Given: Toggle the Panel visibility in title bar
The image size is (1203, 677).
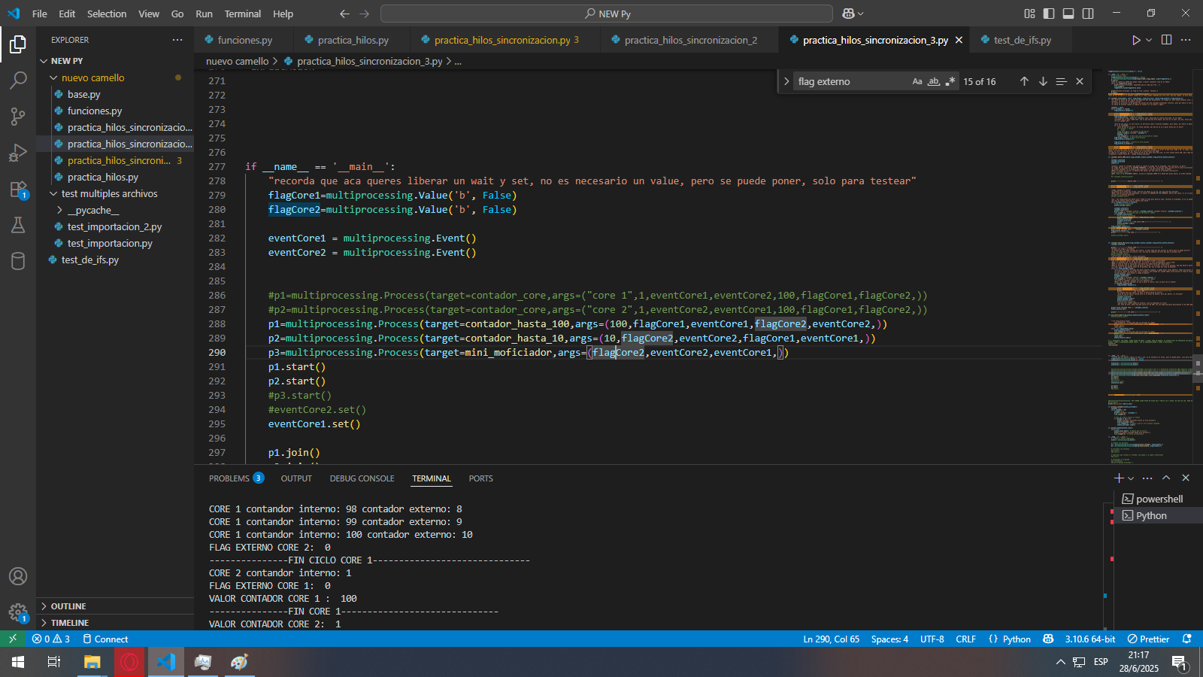Looking at the screenshot, I should pyautogui.click(x=1068, y=14).
